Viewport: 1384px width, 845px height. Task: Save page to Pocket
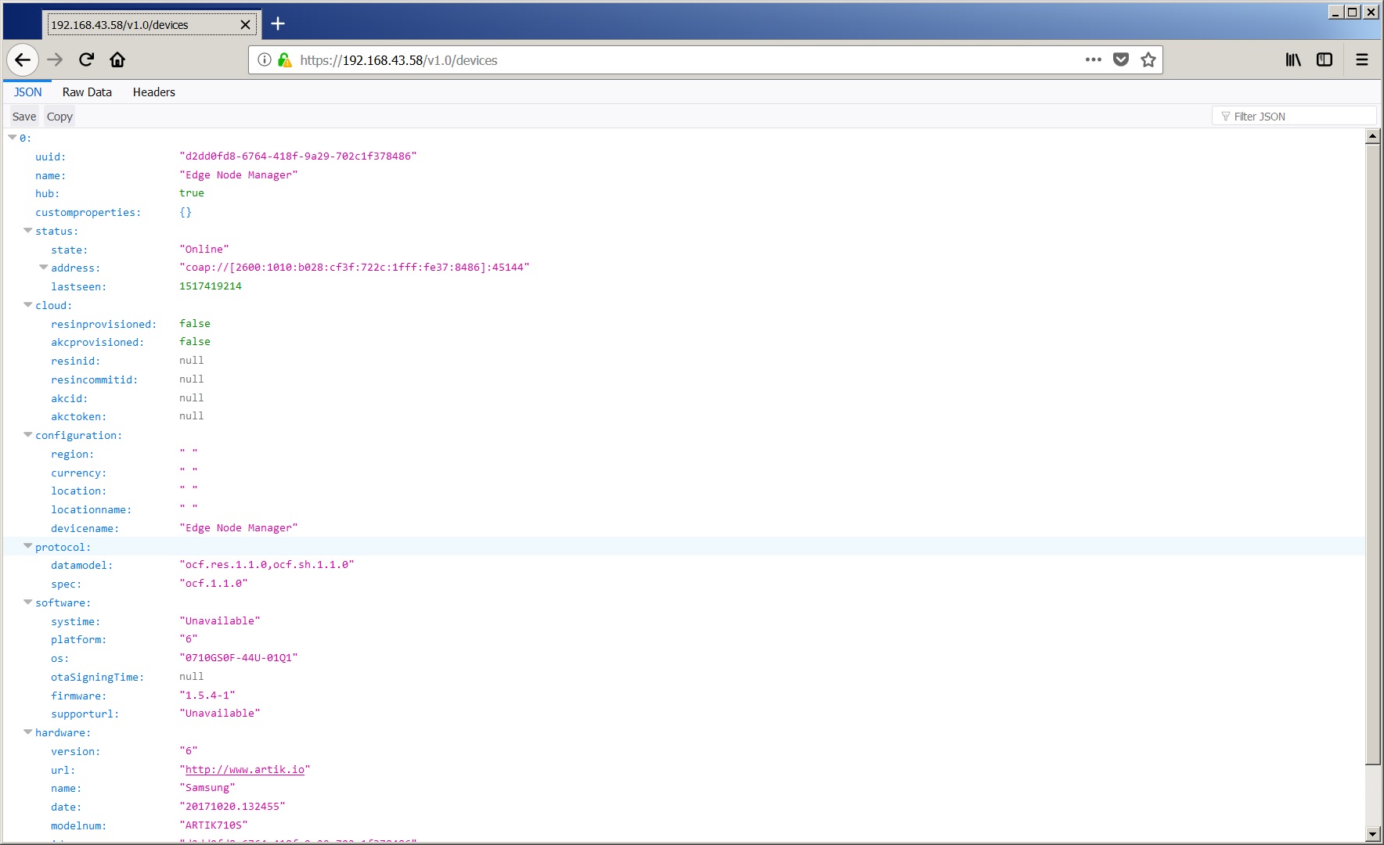[1121, 59]
